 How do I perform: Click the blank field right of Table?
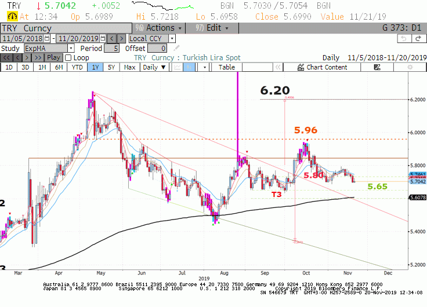tap(258, 67)
